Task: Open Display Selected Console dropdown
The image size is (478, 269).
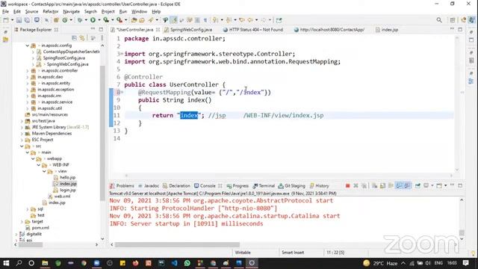Action: point(432,186)
